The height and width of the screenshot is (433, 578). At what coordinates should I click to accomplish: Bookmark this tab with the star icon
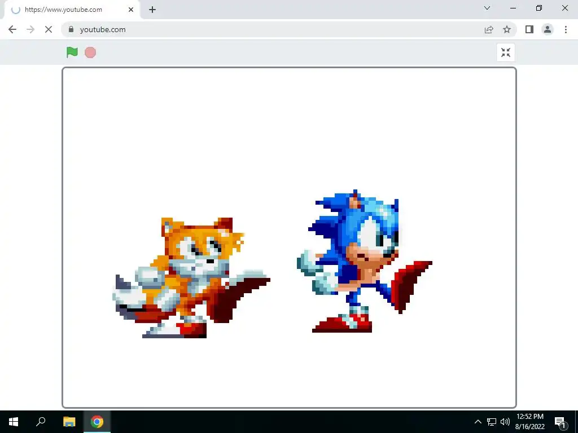pyautogui.click(x=507, y=29)
